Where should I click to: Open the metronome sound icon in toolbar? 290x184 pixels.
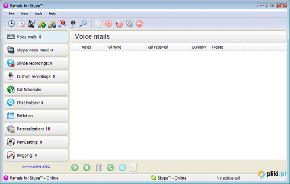32,24
